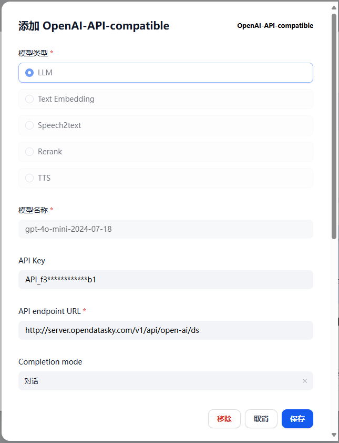Click the 模型名称 label
The height and width of the screenshot is (443, 339).
[33, 210]
